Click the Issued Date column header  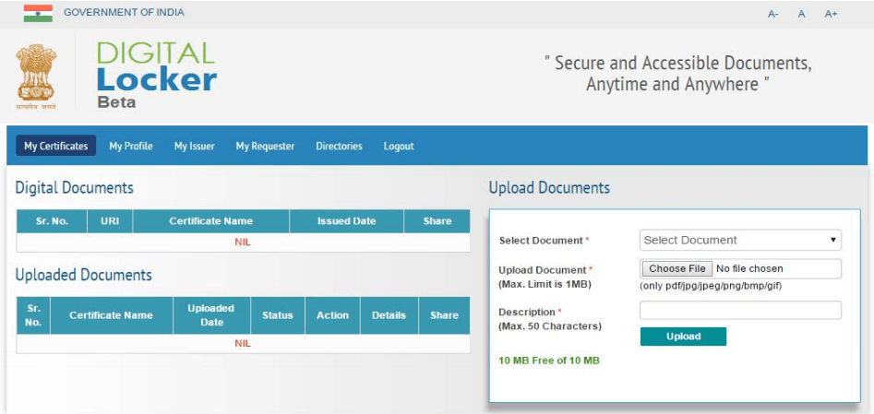pyautogui.click(x=347, y=221)
